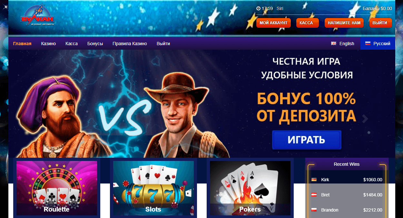Go to next banner slide arrow
The image size is (403, 218).
coord(365,119)
